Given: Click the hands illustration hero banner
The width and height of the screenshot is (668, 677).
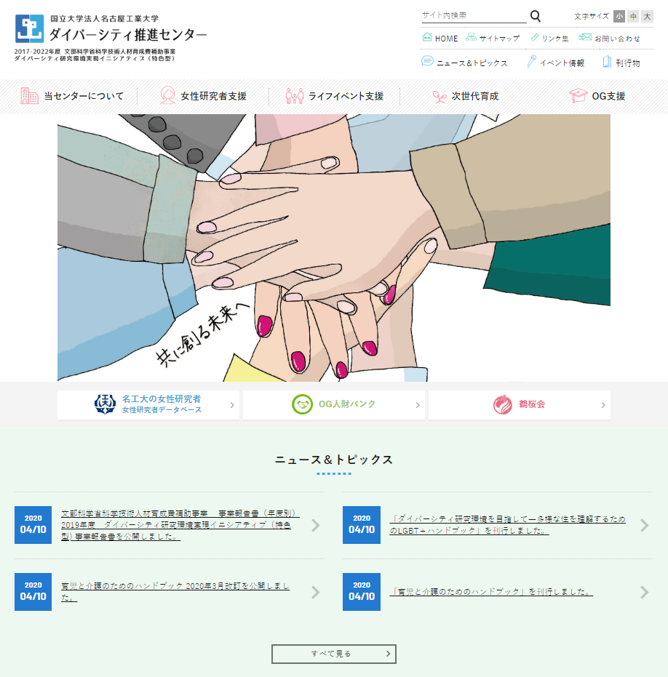Looking at the screenshot, I should [x=333, y=248].
